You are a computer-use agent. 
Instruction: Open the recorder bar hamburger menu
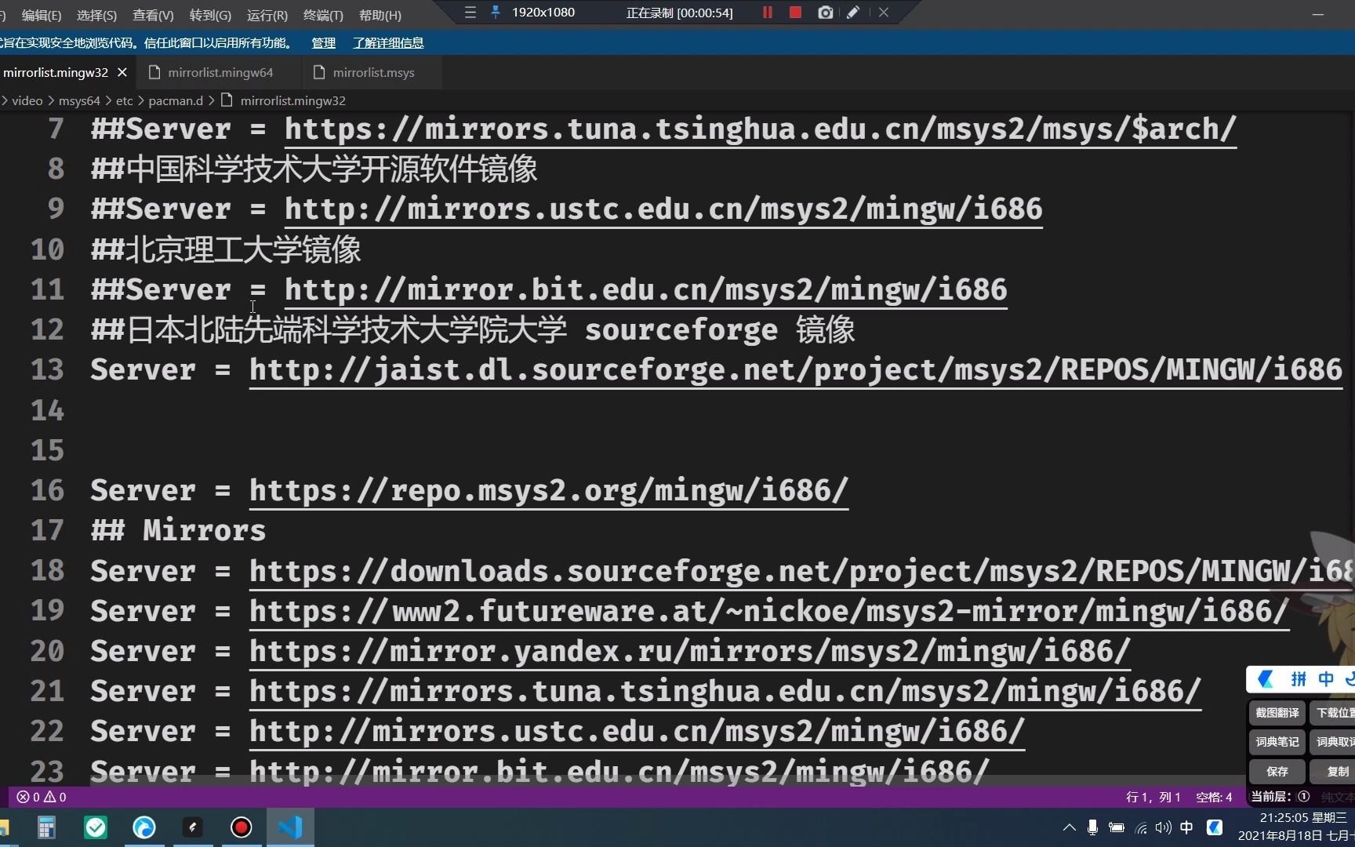coord(470,13)
